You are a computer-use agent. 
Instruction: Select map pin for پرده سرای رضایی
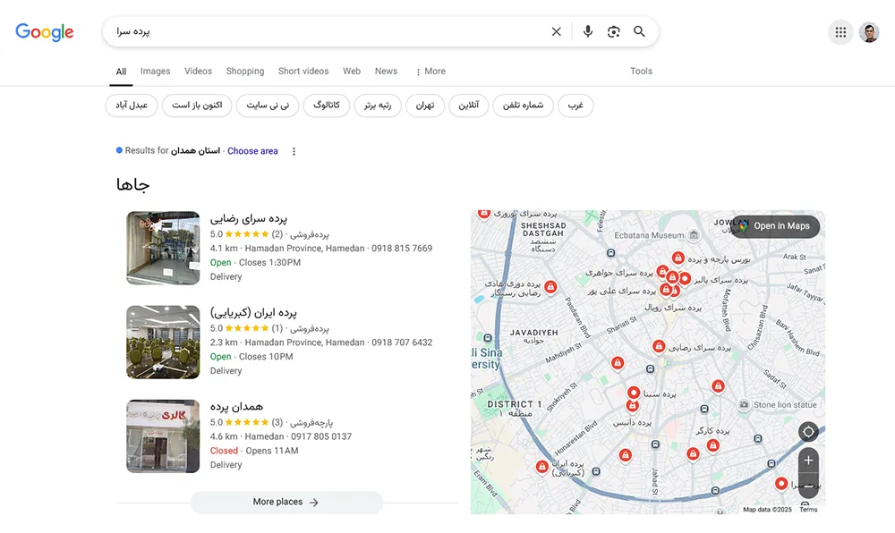coord(659,346)
